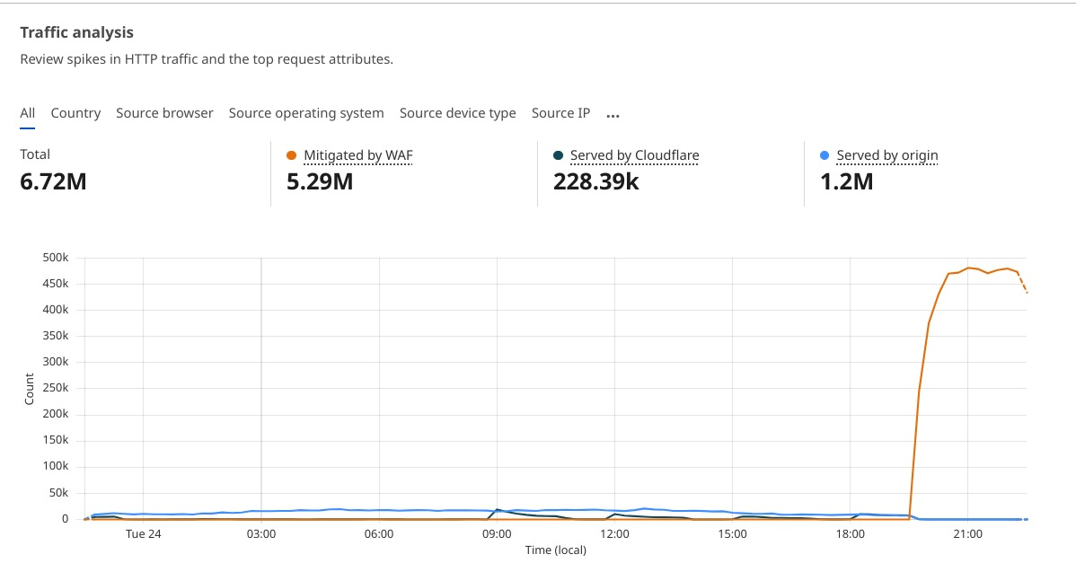Expand more tabs via ellipsis menu
Viewport: 1076px width, 563px height.
(x=613, y=115)
